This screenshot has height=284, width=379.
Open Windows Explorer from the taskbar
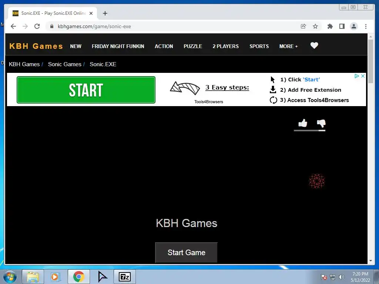click(x=33, y=277)
